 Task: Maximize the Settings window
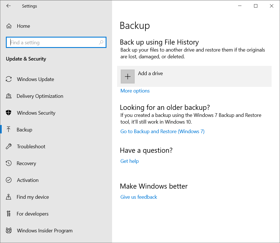(256, 6)
